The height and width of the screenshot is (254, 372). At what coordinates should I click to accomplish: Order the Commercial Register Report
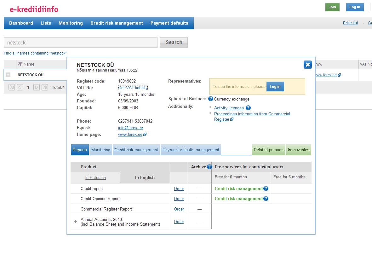click(x=179, y=209)
